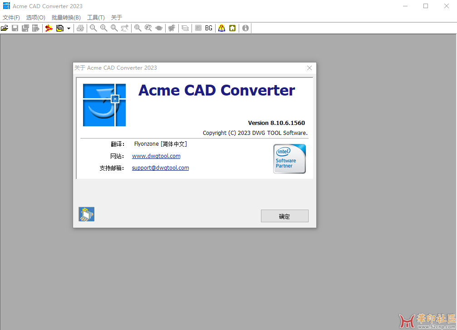457x330 pixels.
Task: Click the yellow batch convert files icon
Action: tap(60, 28)
